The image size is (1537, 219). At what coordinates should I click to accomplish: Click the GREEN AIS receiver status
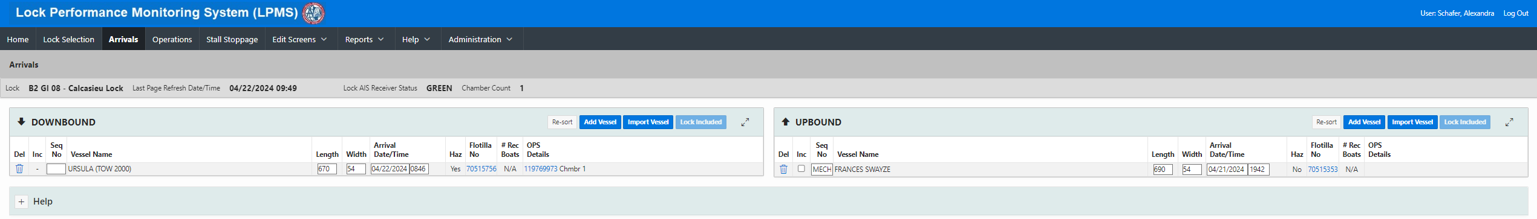click(439, 88)
